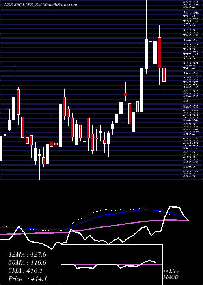Click the 12MA : 427.6 label

pyautogui.click(x=27, y=254)
